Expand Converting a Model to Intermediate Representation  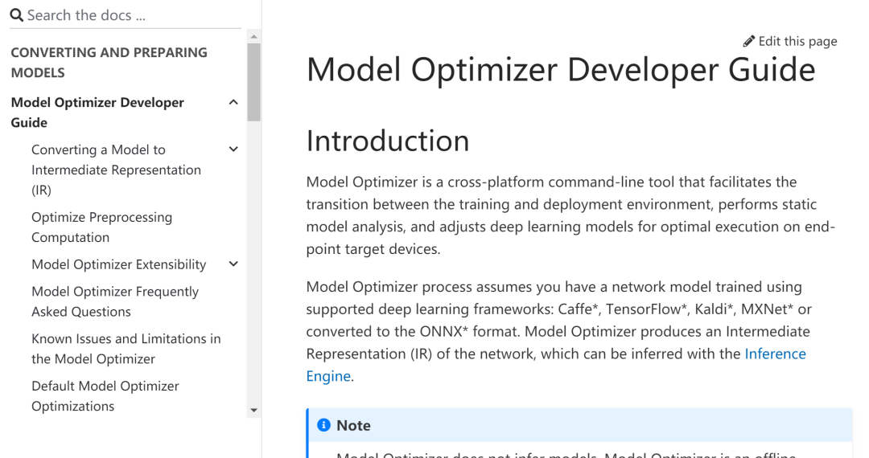click(233, 149)
